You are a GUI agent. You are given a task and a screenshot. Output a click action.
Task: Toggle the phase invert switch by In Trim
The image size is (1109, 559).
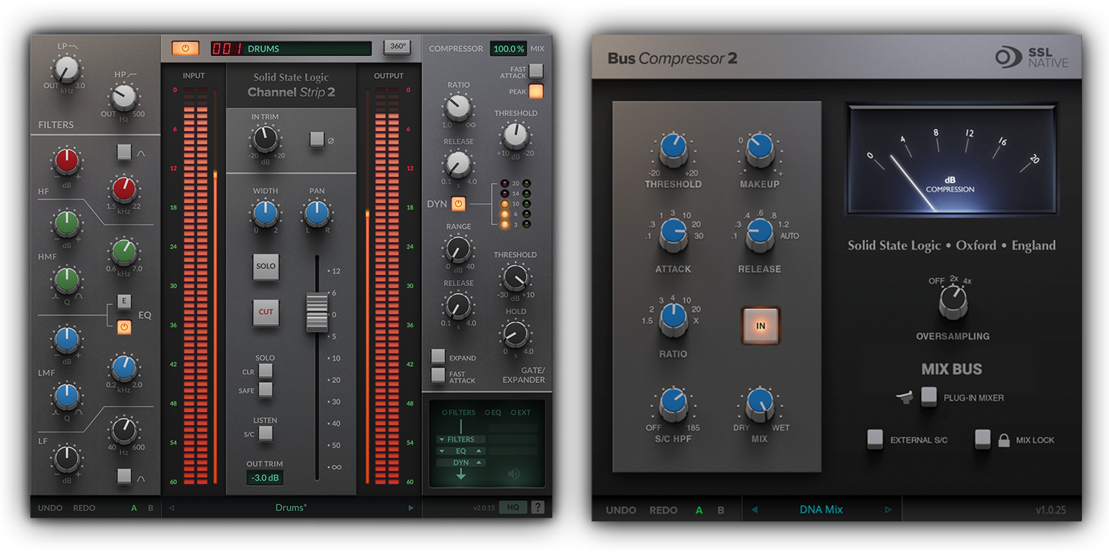(x=317, y=139)
